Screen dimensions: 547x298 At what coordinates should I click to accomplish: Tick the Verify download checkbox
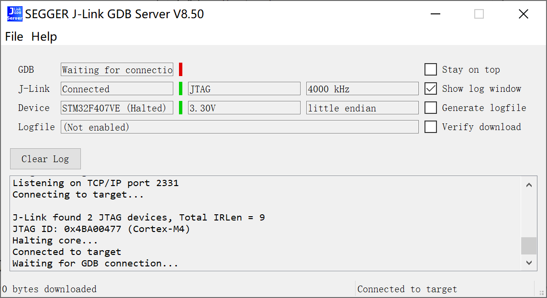coord(431,127)
